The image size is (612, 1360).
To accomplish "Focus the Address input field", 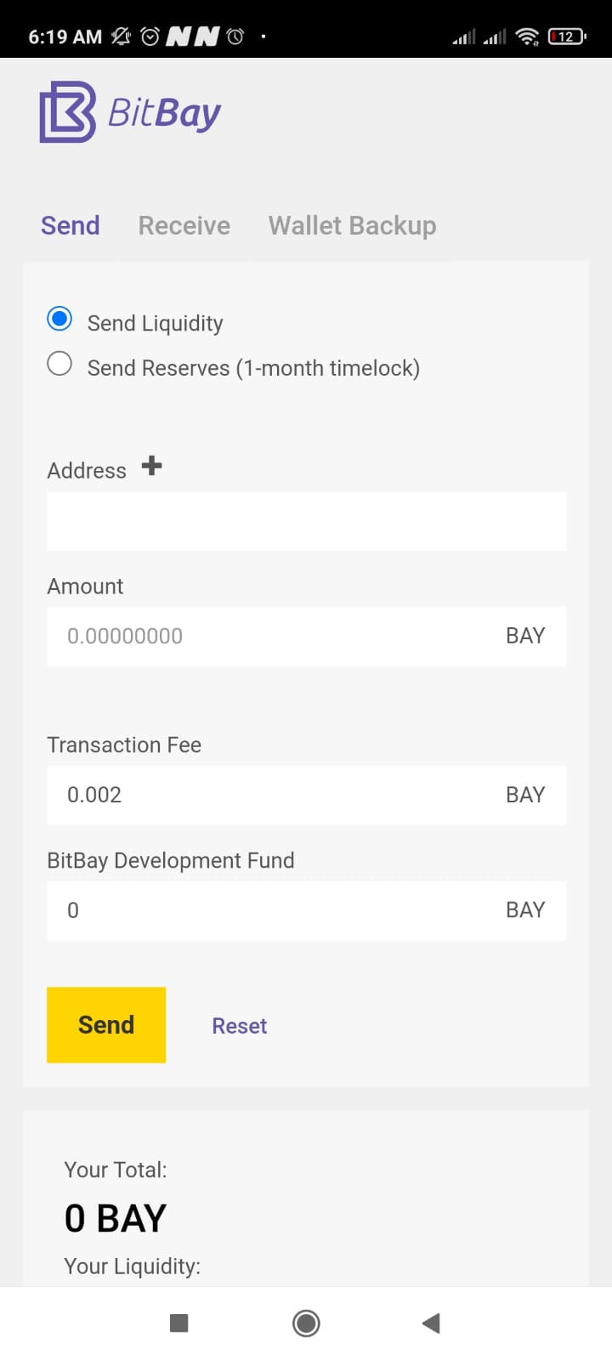I will tap(306, 520).
